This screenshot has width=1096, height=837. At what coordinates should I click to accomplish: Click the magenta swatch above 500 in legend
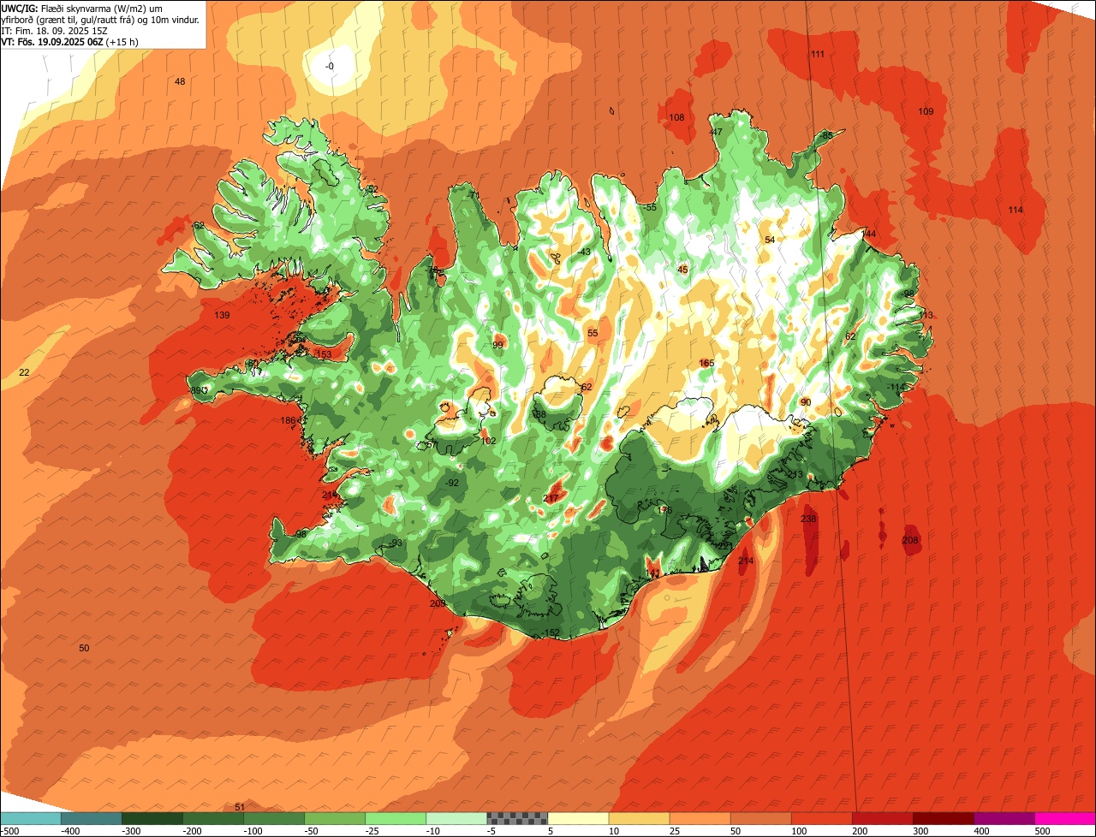tap(1065, 818)
